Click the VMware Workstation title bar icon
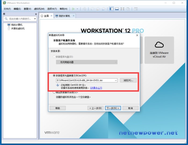 click(x=4, y=3)
